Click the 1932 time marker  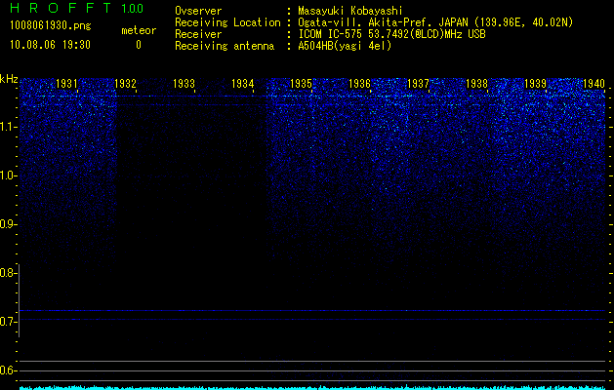click(x=125, y=83)
